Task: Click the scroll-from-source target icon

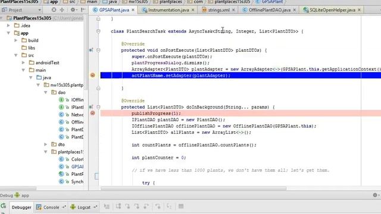Action: coord(54,10)
